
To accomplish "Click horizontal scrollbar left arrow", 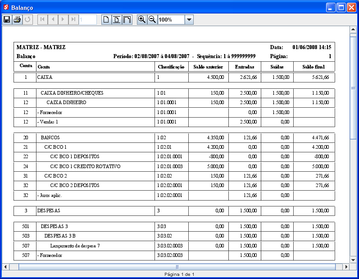I will pyautogui.click(x=5, y=267).
